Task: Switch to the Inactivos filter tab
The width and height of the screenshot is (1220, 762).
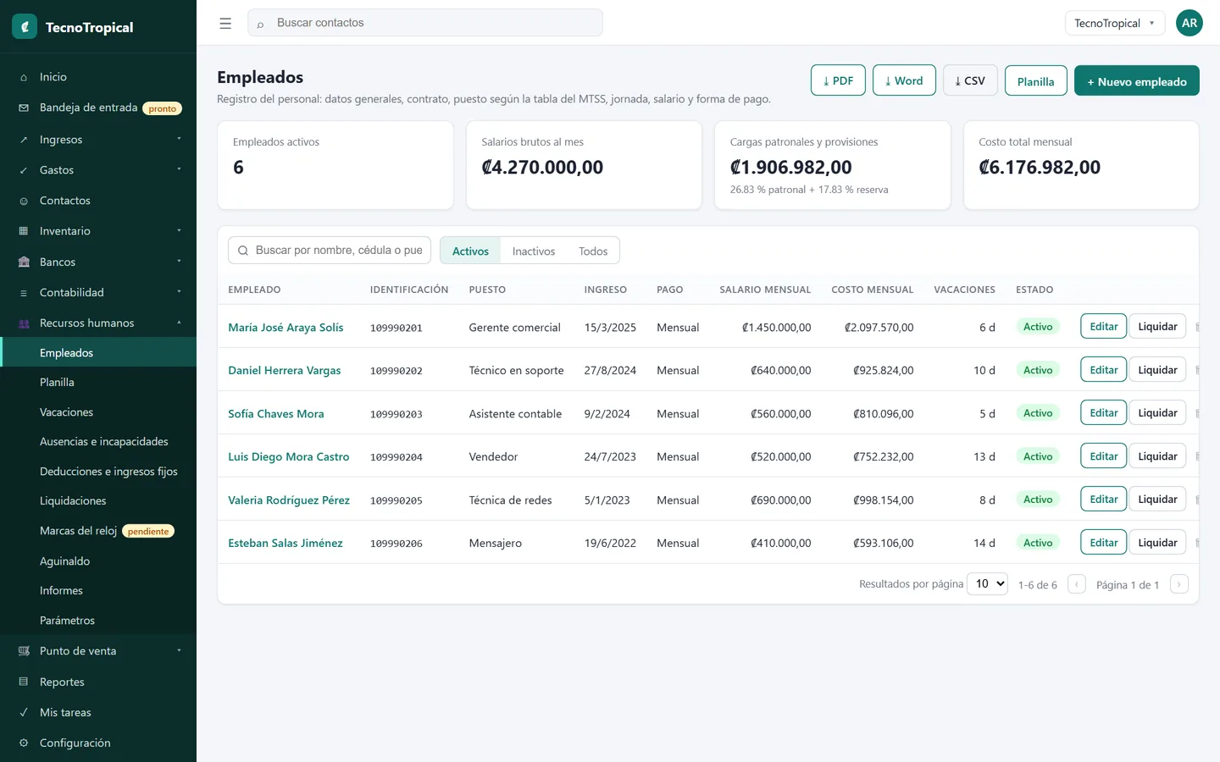Action: [x=534, y=251]
